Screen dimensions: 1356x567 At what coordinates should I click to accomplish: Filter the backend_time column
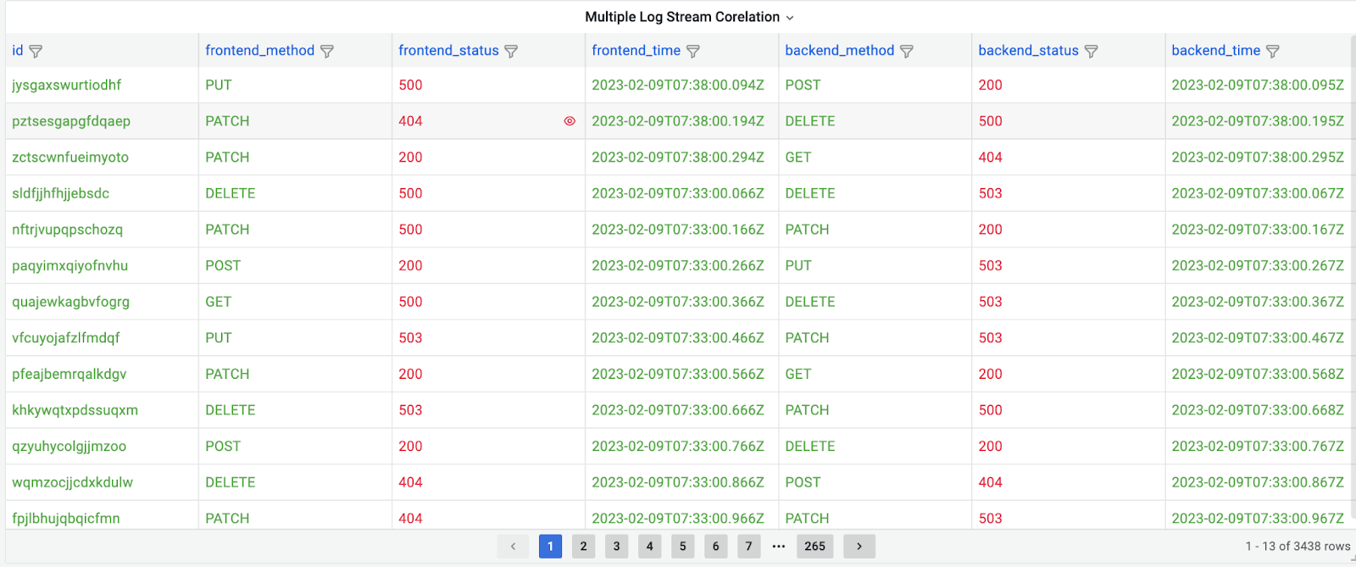pos(1273,52)
